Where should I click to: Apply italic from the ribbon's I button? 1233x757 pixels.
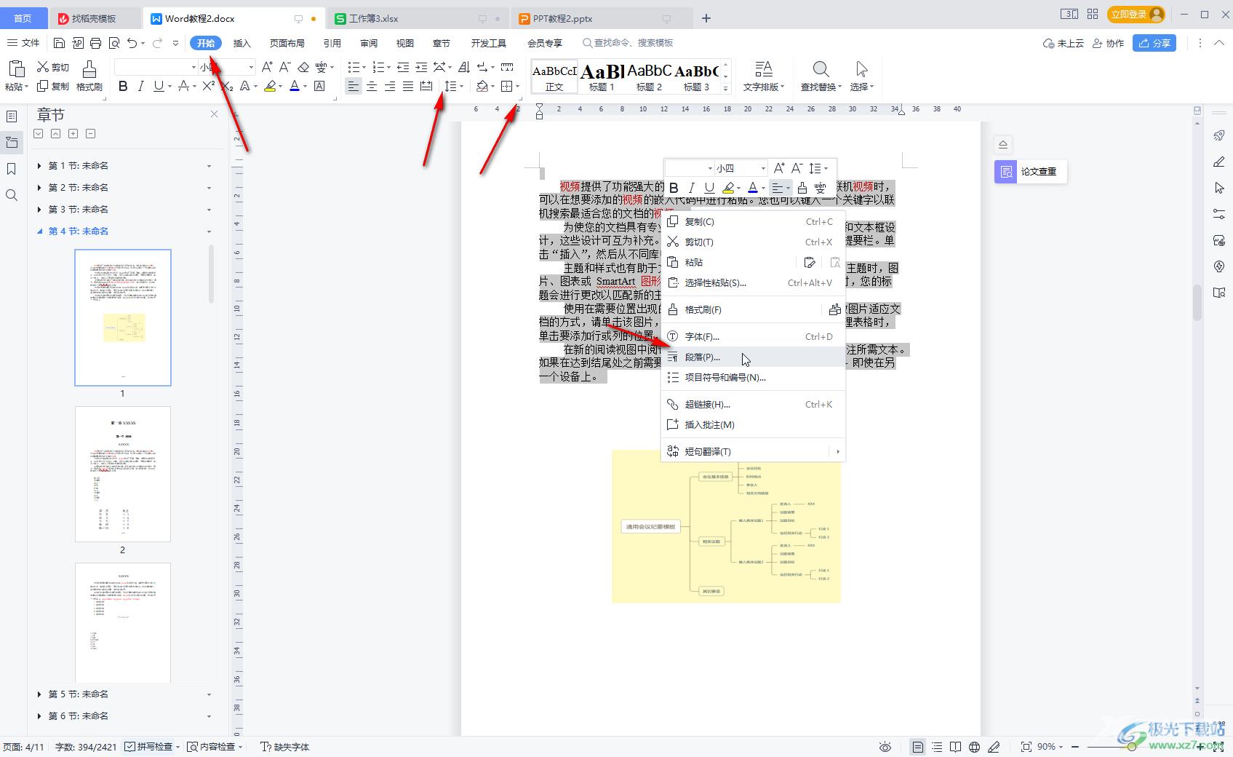click(x=140, y=86)
